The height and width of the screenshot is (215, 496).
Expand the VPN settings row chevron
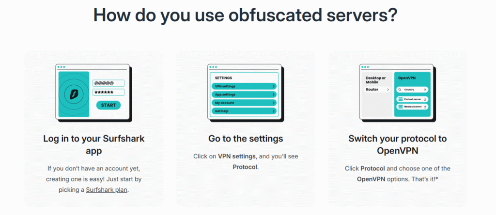coord(274,86)
